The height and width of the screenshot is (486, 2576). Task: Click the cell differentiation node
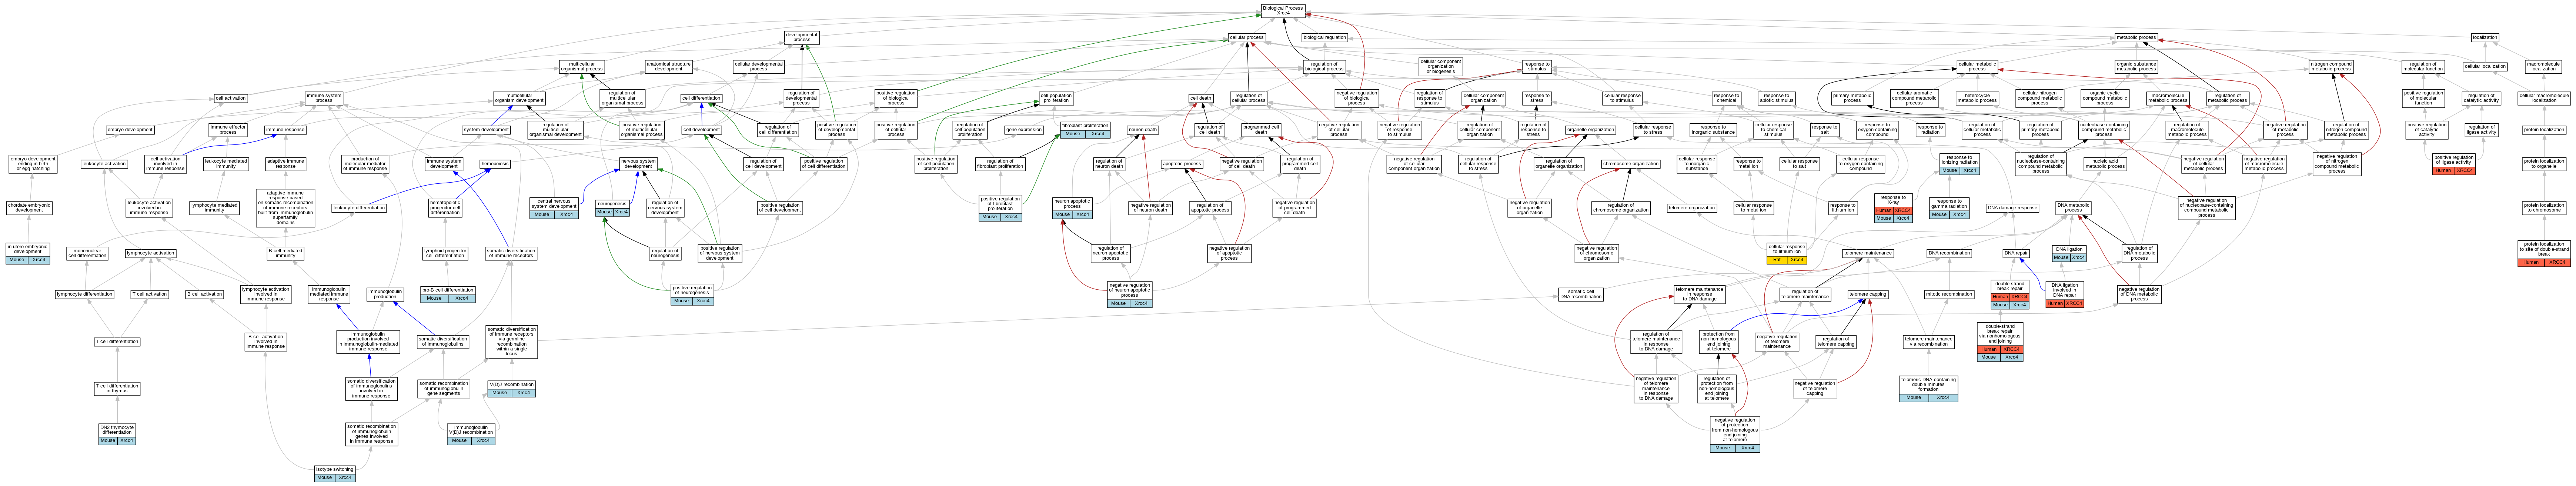click(x=701, y=98)
